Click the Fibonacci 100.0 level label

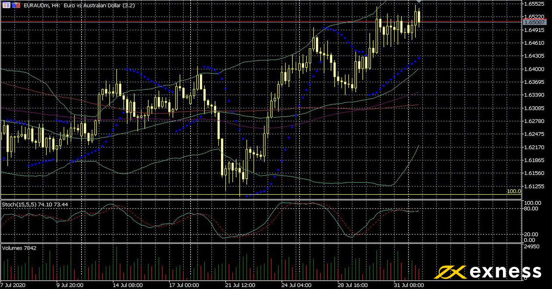(514, 192)
